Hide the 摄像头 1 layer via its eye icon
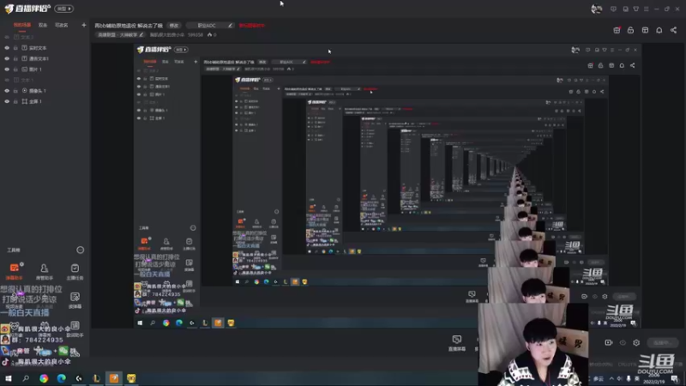686x386 pixels. pyautogui.click(x=7, y=91)
